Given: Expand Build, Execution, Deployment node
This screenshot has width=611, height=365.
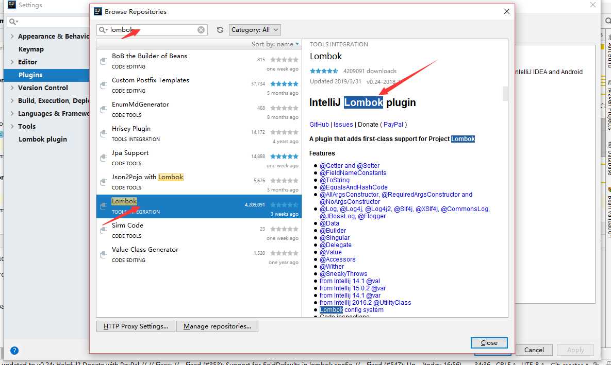Looking at the screenshot, I should tap(12, 100).
